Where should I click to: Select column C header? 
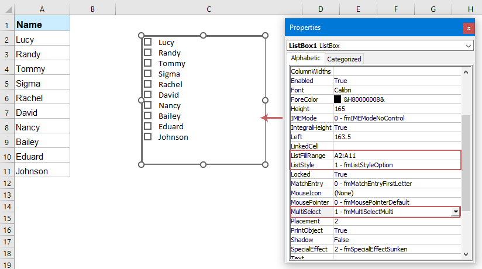209,9
